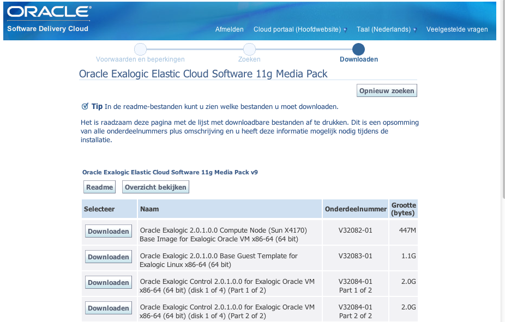Click Cloud portaal (Hoofdwebsite) menu text
505x322 pixels.
coord(297,29)
